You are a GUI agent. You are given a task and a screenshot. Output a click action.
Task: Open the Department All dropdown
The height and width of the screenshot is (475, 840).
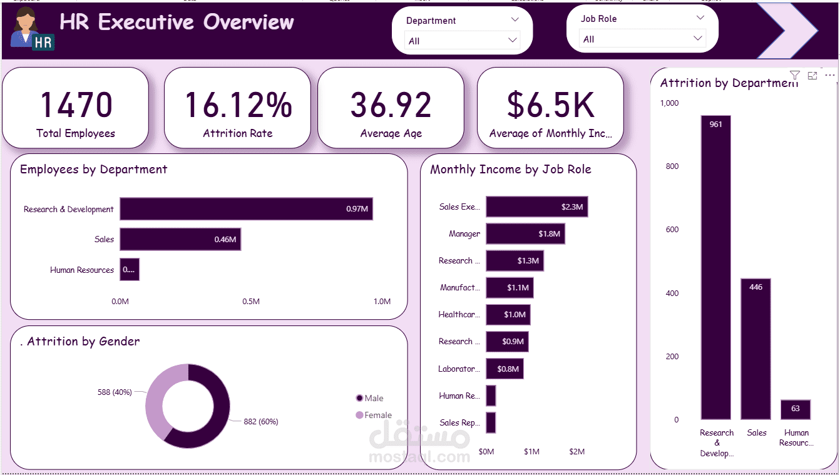pos(463,41)
